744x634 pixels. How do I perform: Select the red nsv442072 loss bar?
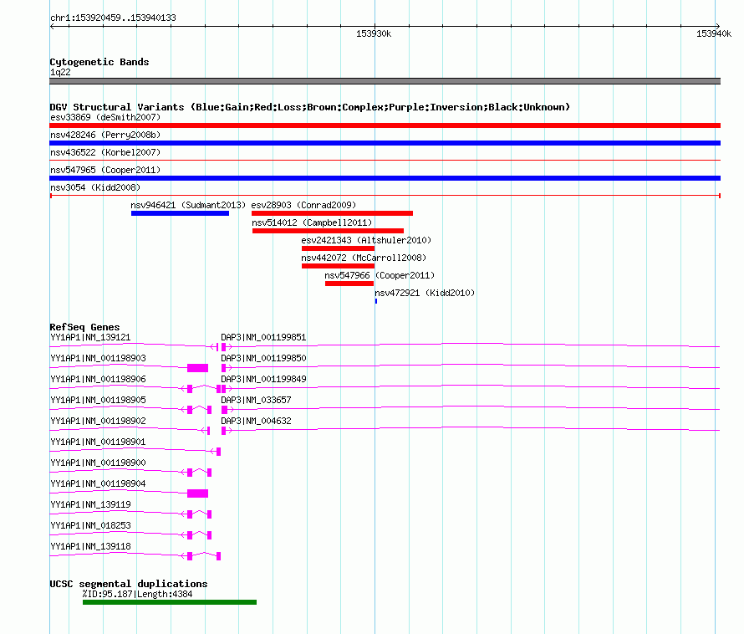pos(339,266)
